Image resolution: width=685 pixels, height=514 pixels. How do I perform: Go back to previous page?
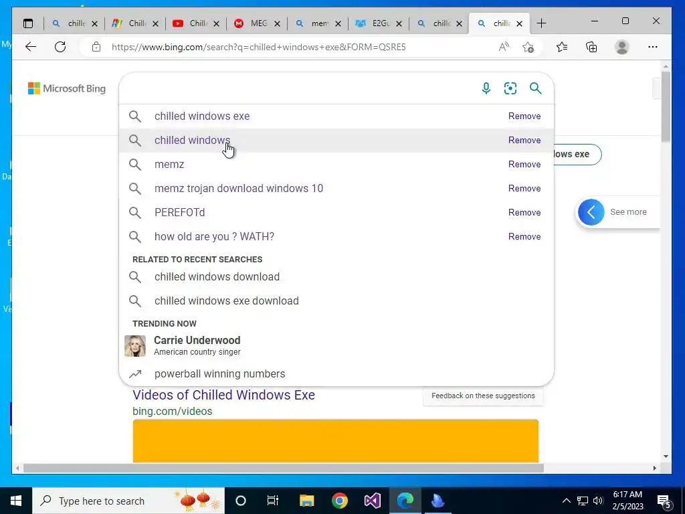31,47
